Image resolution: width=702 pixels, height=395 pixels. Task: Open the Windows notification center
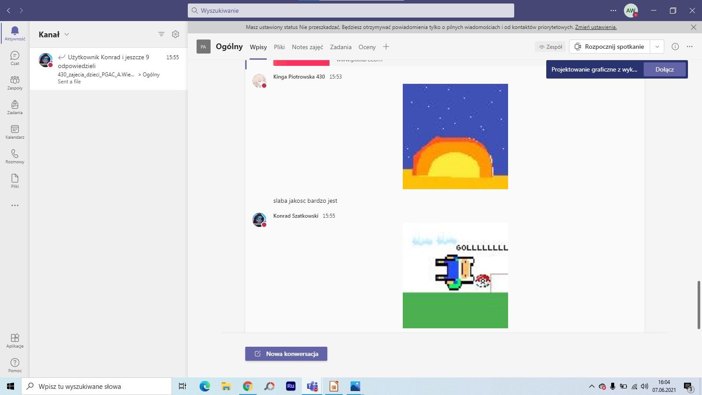tap(688, 386)
